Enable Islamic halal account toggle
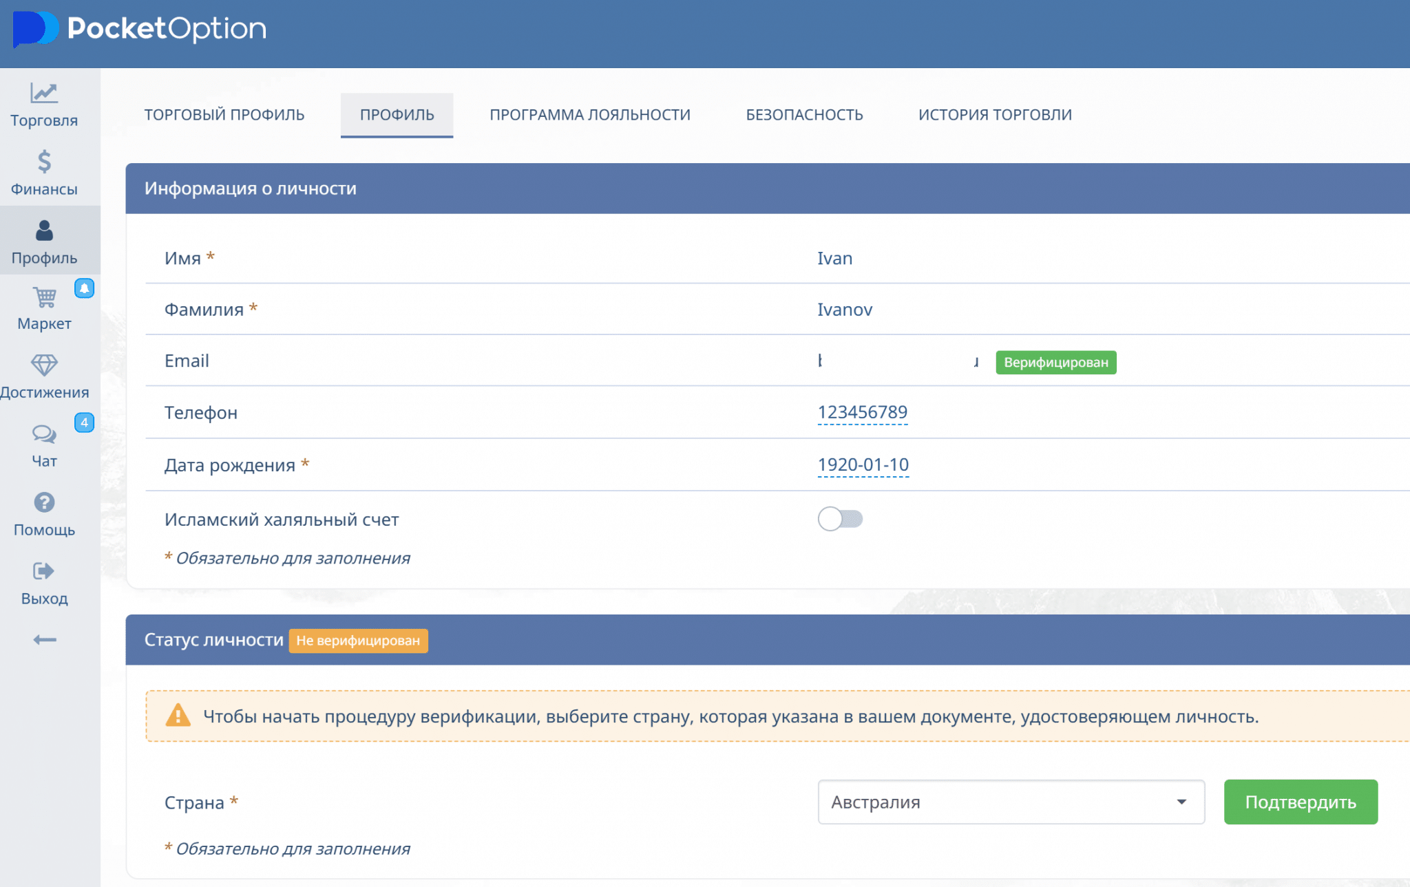Screen dimensions: 1410x887 (840, 519)
